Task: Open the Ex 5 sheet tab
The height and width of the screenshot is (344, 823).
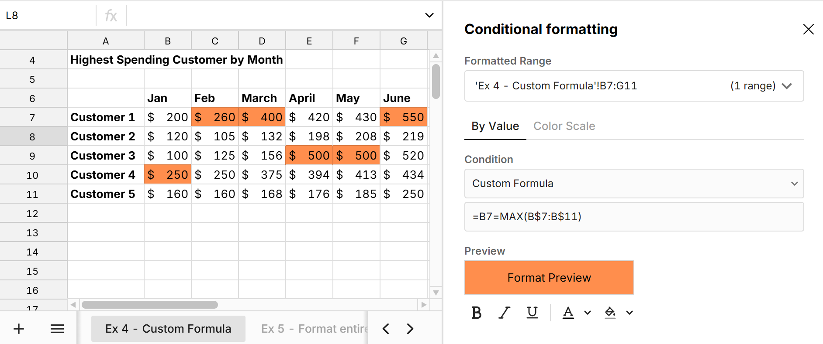Action: [x=315, y=329]
